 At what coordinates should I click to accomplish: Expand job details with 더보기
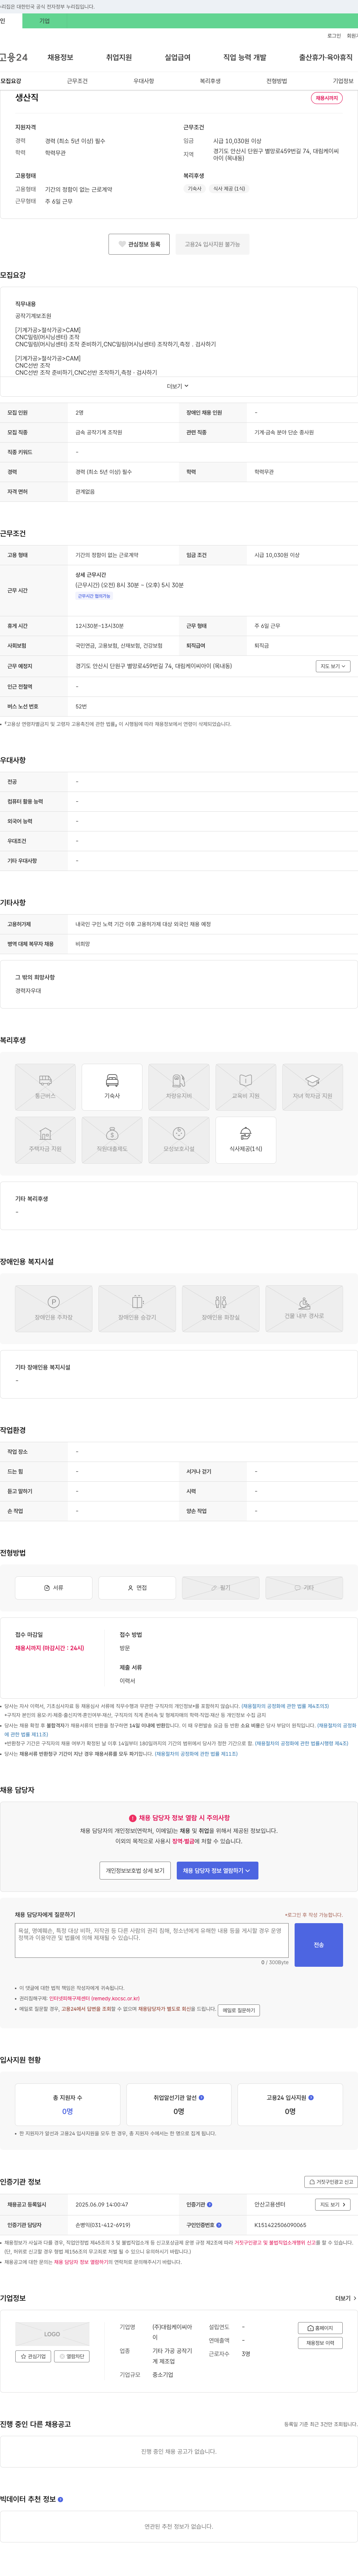(x=177, y=386)
